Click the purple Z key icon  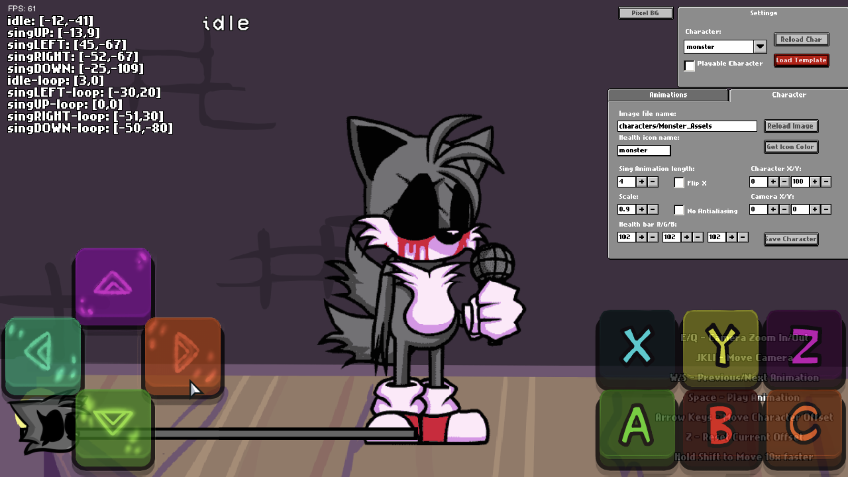(x=801, y=345)
